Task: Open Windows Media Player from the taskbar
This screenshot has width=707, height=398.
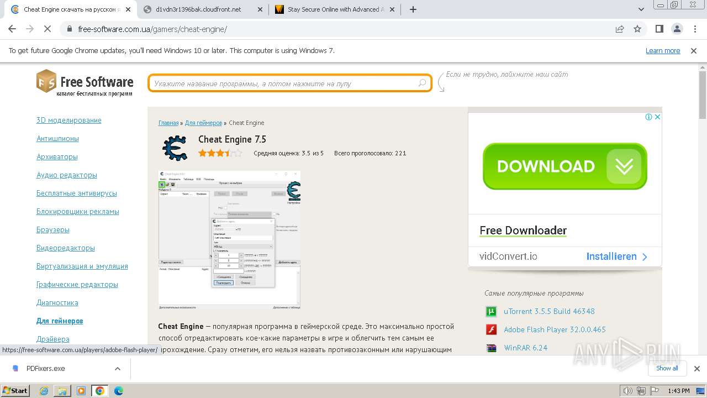Action: [x=81, y=391]
